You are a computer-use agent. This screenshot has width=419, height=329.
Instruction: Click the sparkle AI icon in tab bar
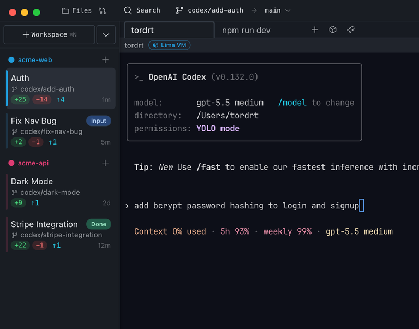click(x=351, y=29)
